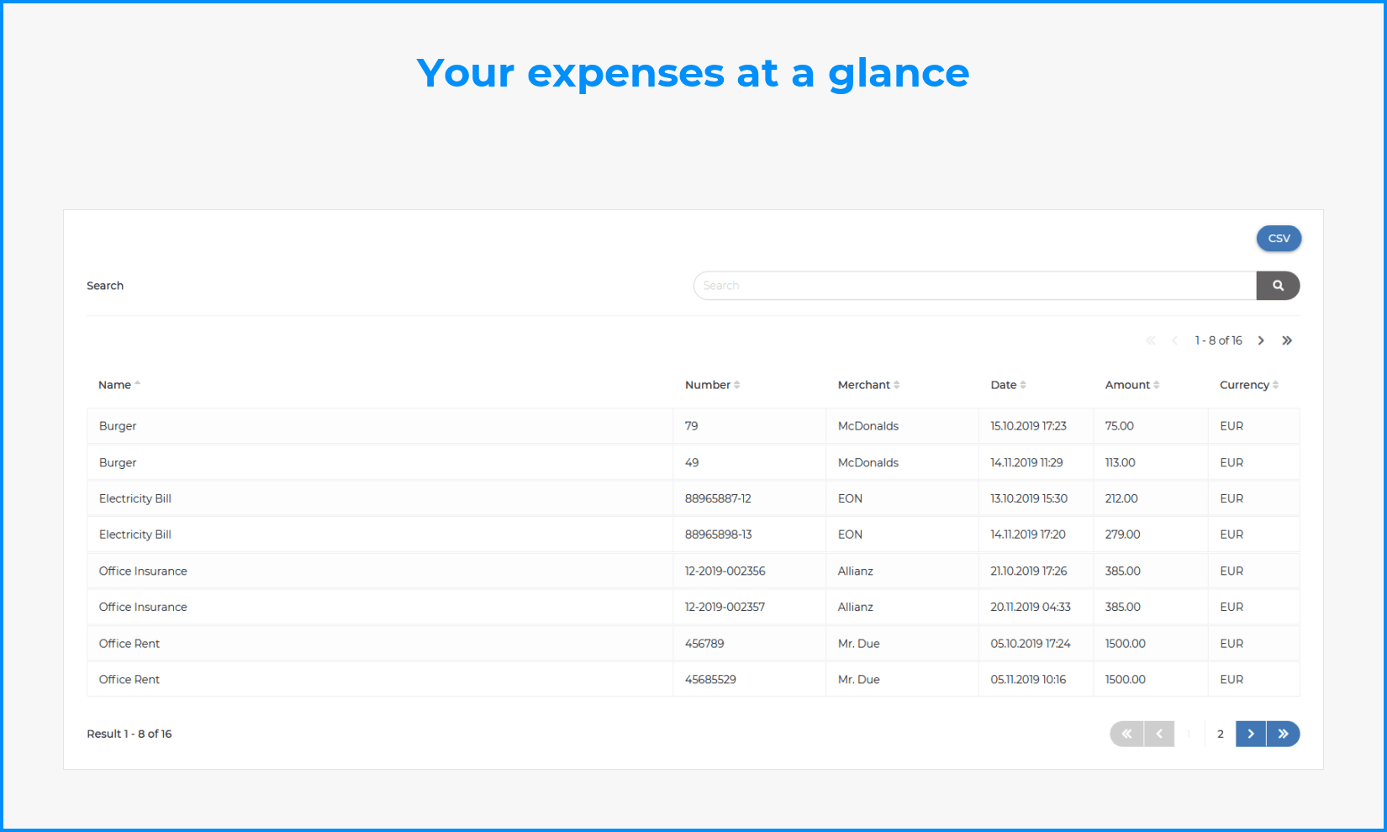The image size is (1387, 832).
Task: Go to next page using top pager arrow
Action: coord(1261,340)
